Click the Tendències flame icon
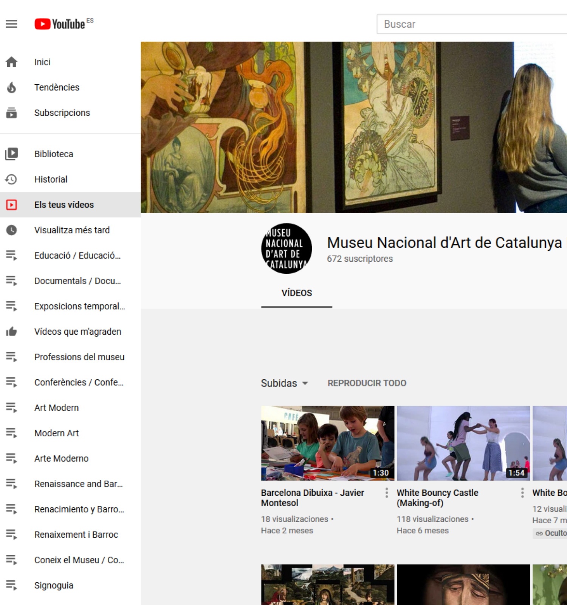 (x=11, y=87)
